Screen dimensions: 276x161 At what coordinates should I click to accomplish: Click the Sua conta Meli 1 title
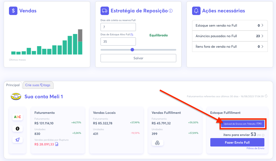pos(44,97)
